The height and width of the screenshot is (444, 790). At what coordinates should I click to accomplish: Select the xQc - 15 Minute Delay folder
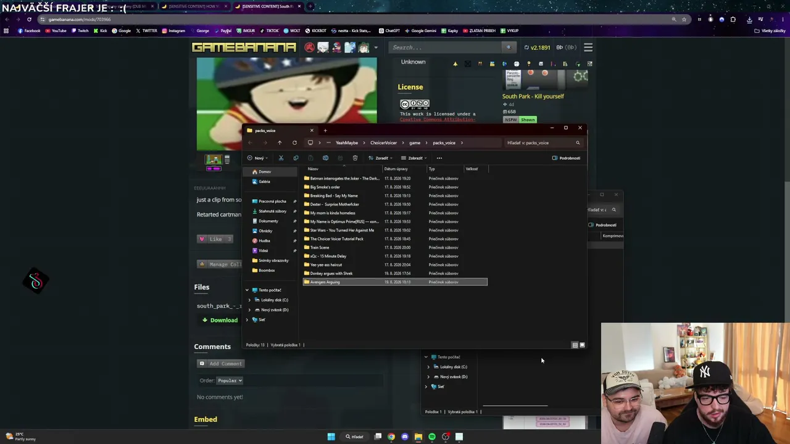point(395,256)
